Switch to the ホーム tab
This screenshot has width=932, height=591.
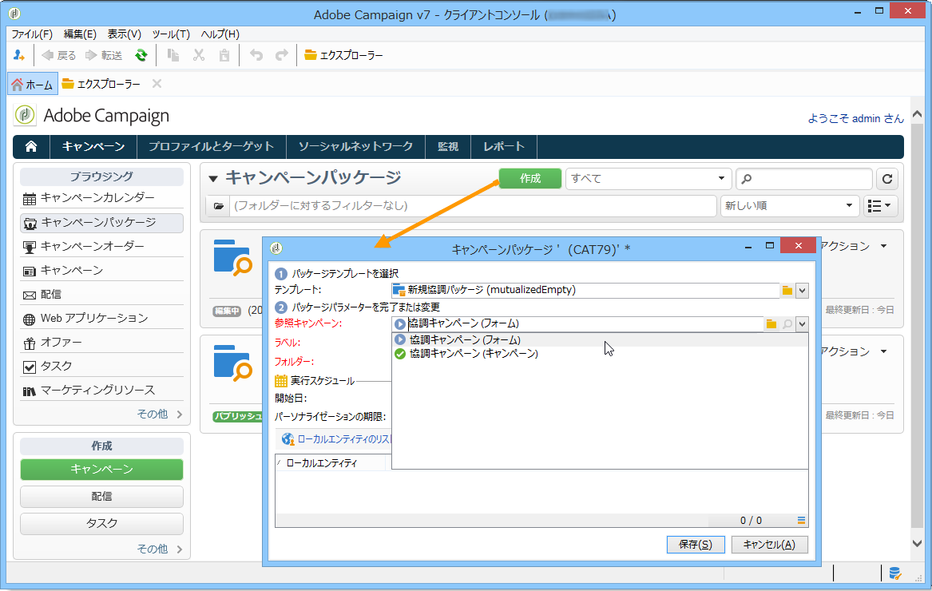33,84
